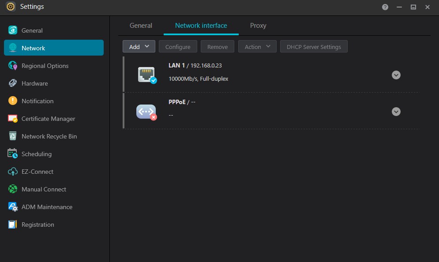The width and height of the screenshot is (439, 262).
Task: Click the Remove button
Action: click(217, 46)
